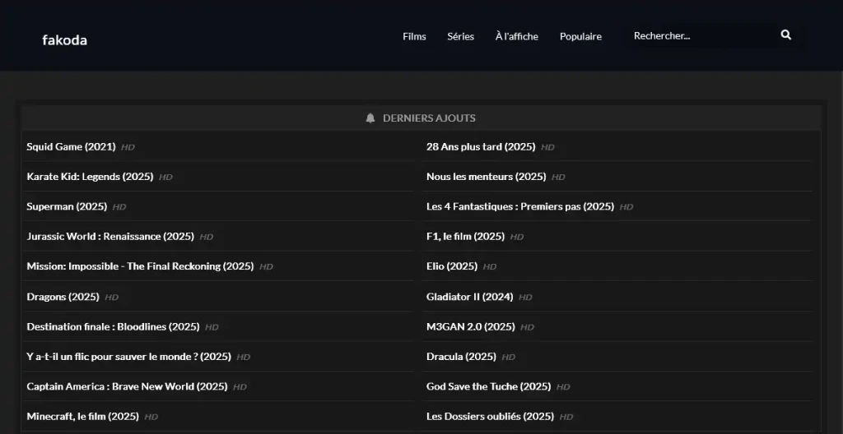This screenshot has height=434, width=843.
Task: Click HD badge next to Squid Game
Action: 128,147
